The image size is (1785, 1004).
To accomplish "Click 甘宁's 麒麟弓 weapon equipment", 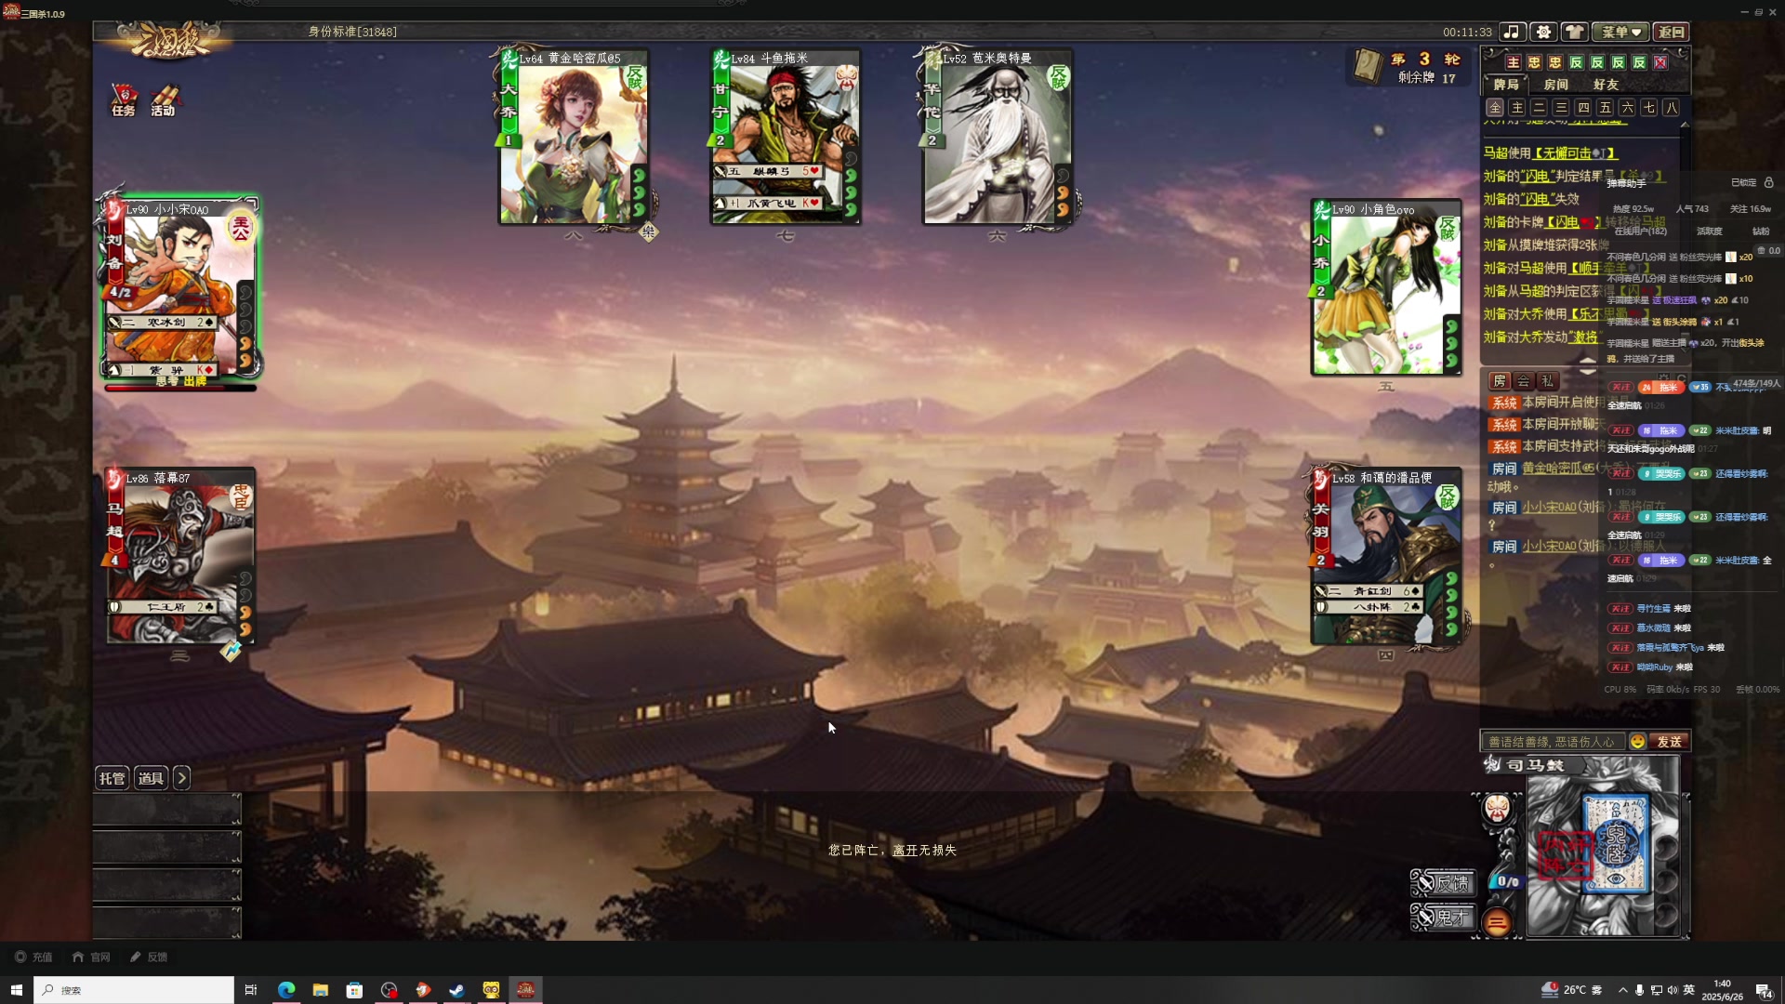I will click(769, 171).
